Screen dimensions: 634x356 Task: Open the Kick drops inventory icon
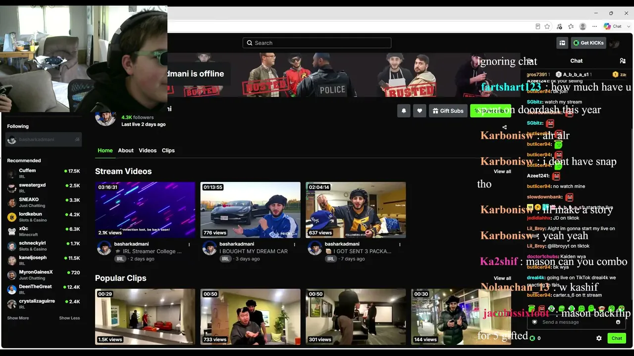(x=562, y=43)
